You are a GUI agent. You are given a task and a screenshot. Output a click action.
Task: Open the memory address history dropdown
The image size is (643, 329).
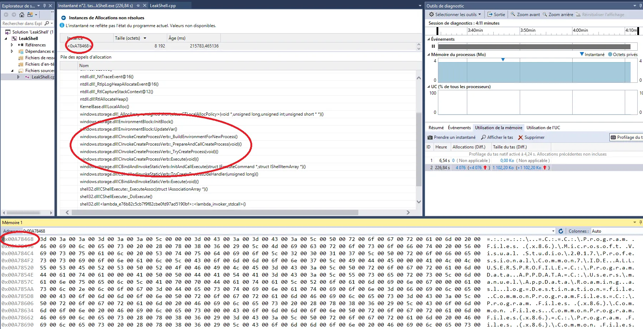(553, 231)
